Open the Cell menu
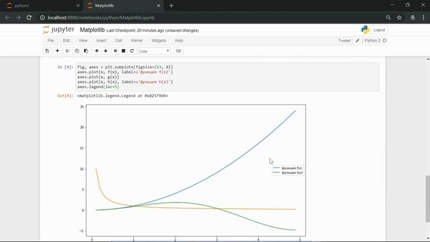 (x=118, y=40)
